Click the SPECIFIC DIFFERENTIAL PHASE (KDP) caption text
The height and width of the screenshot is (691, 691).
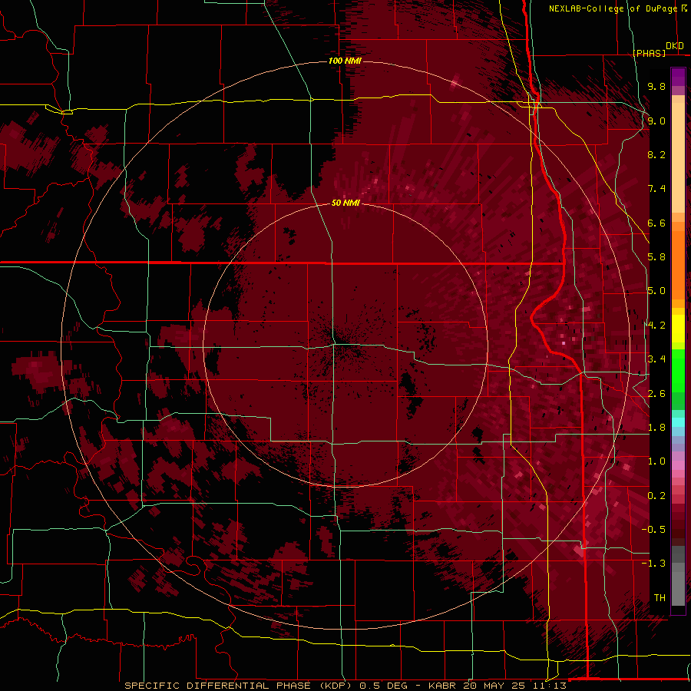pyautogui.click(x=239, y=686)
